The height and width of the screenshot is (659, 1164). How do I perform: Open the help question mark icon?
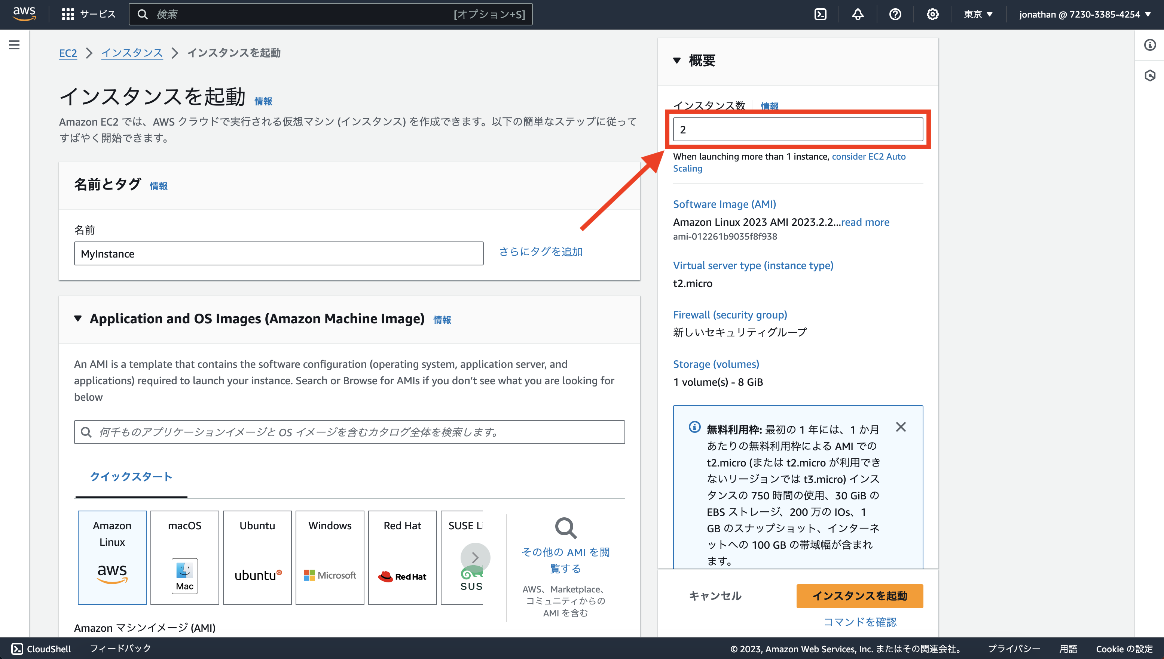895,14
